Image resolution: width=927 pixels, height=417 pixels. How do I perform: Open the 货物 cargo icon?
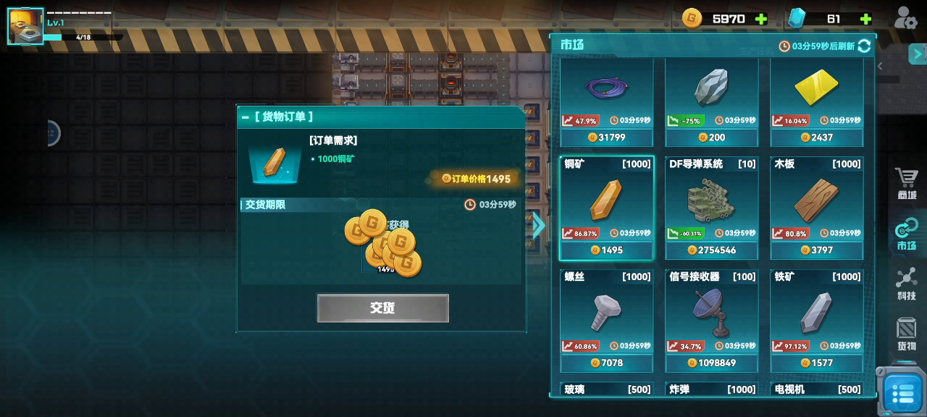[907, 334]
